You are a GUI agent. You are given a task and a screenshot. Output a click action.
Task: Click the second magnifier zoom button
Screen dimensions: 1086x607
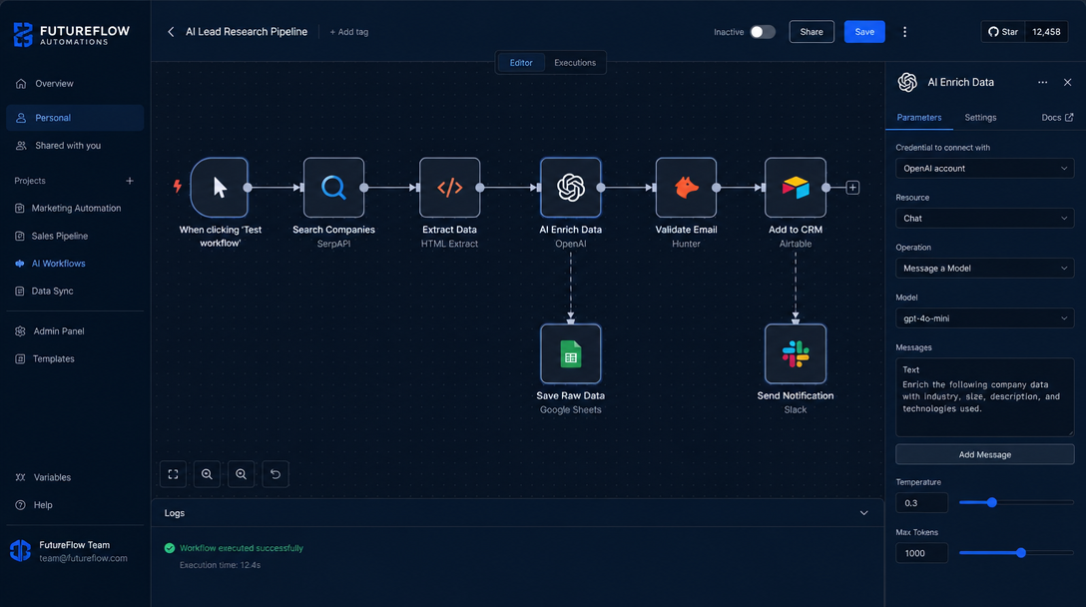[x=241, y=474]
